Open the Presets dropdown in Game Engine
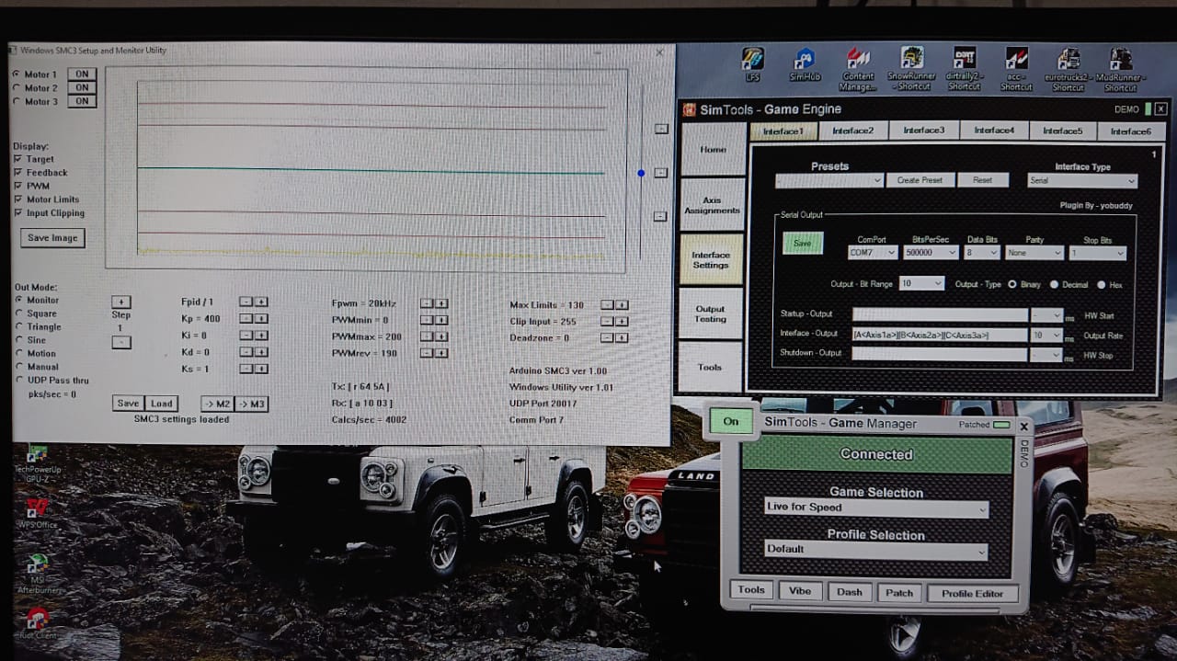1177x661 pixels. tap(829, 180)
